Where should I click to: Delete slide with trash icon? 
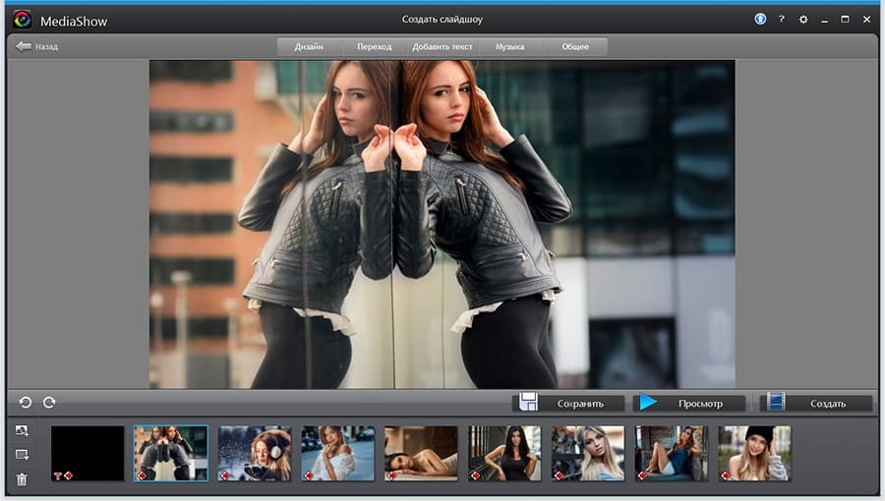point(22,479)
